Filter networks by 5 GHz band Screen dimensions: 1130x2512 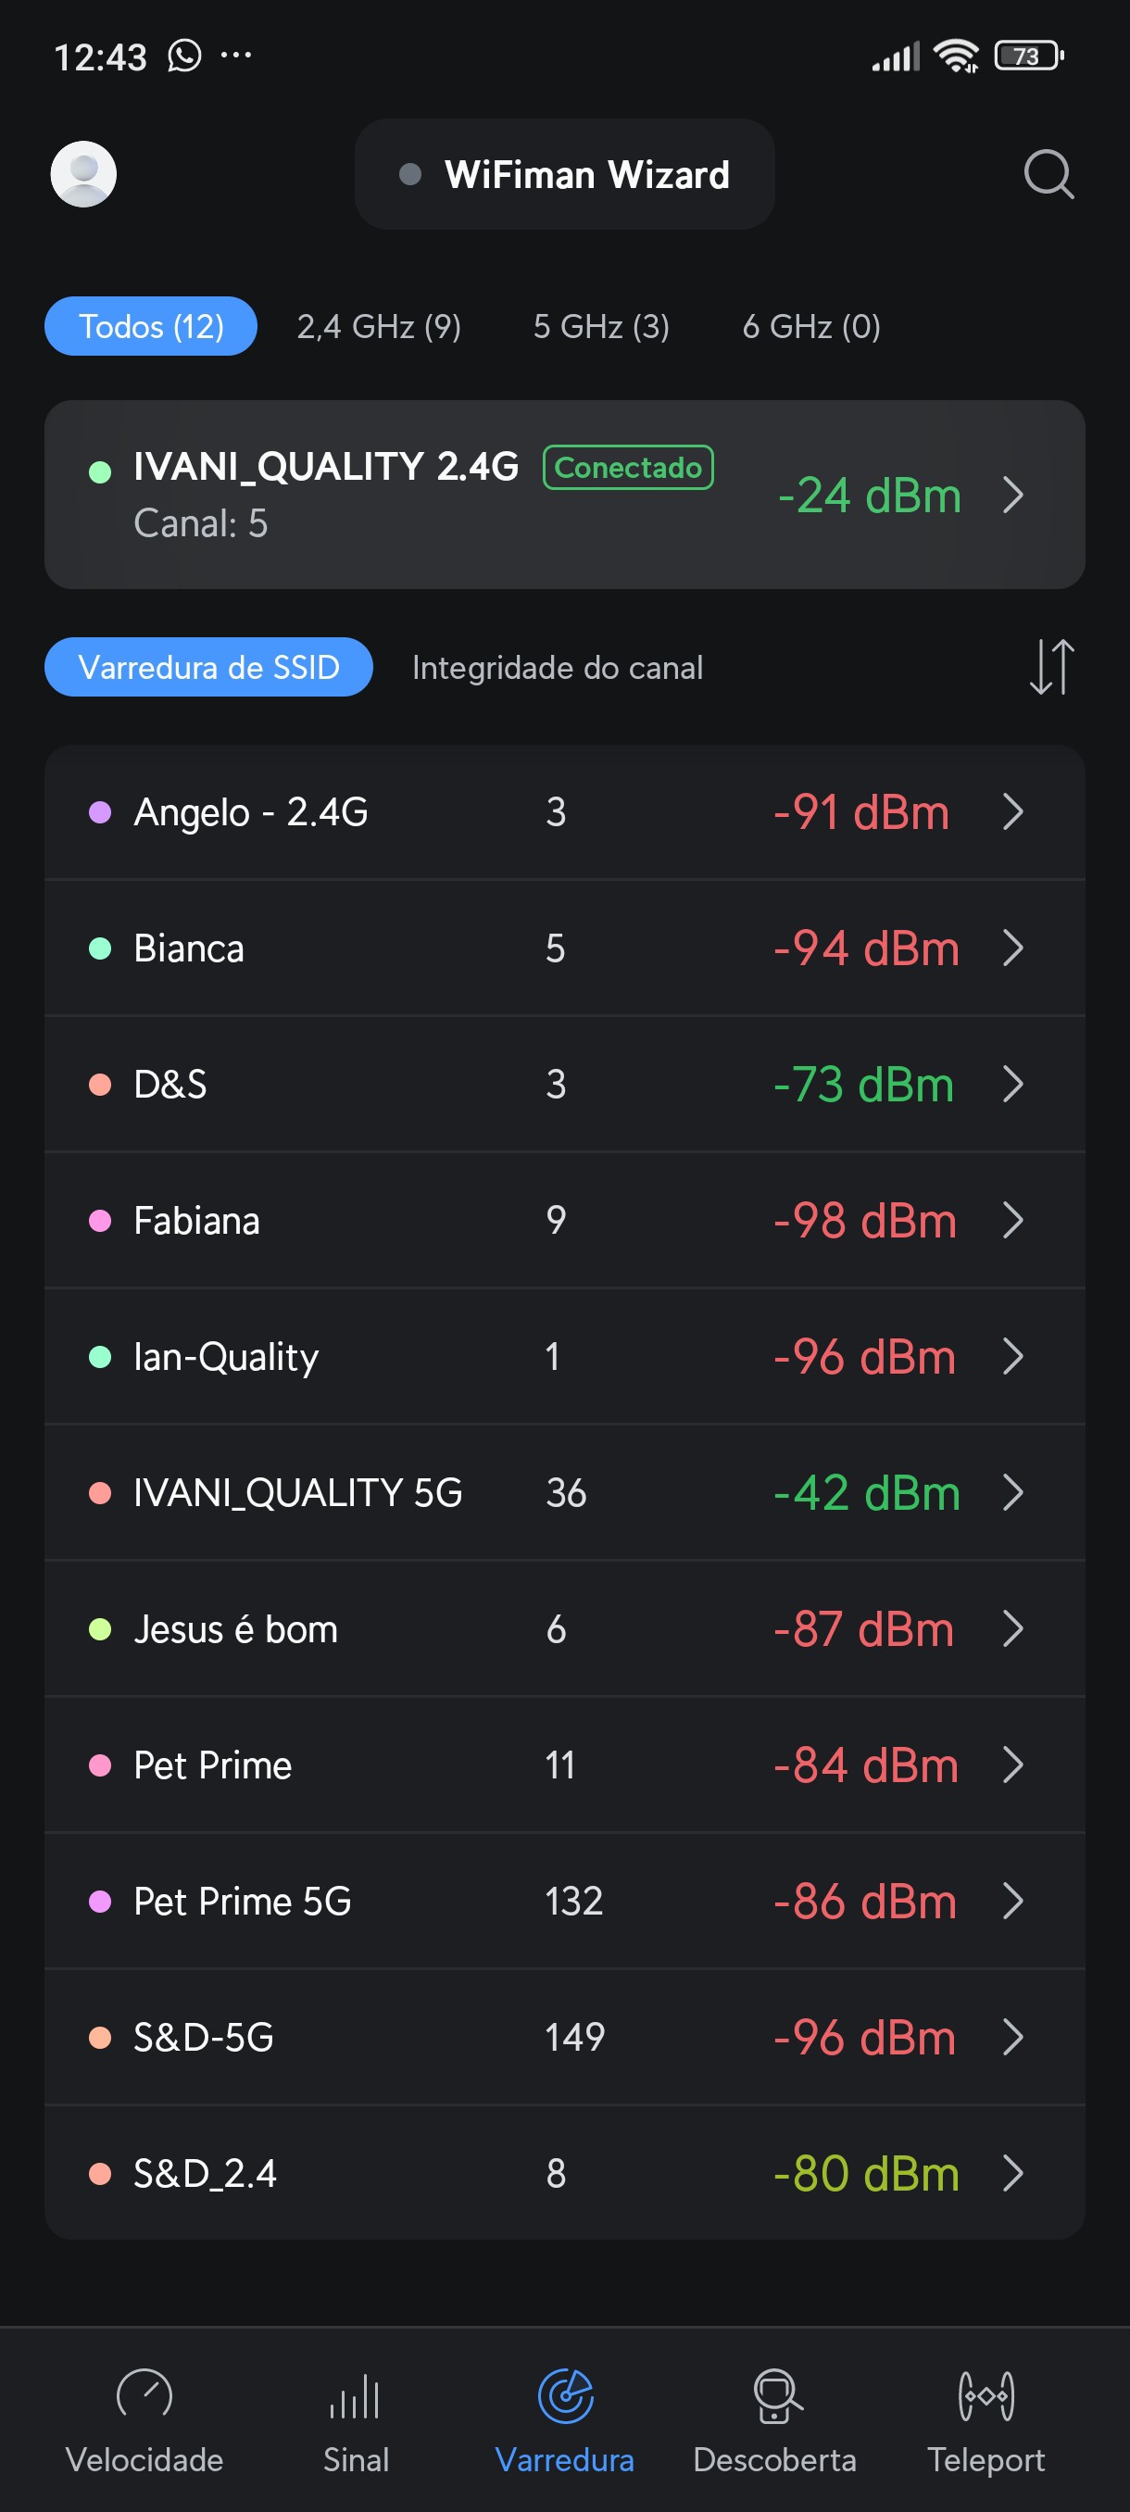pyautogui.click(x=600, y=327)
